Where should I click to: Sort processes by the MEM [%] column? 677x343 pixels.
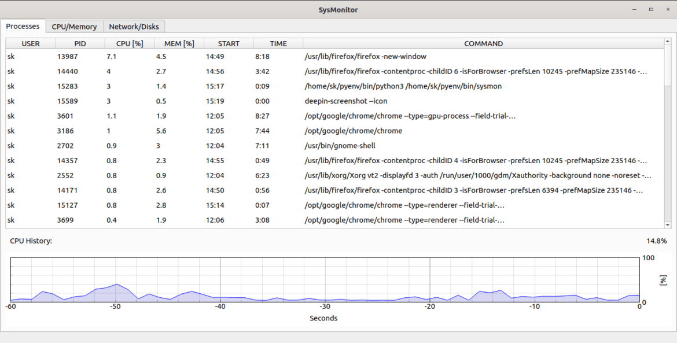tap(179, 43)
